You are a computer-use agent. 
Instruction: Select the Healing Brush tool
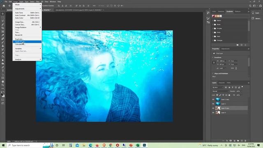pyautogui.click(x=3, y=39)
